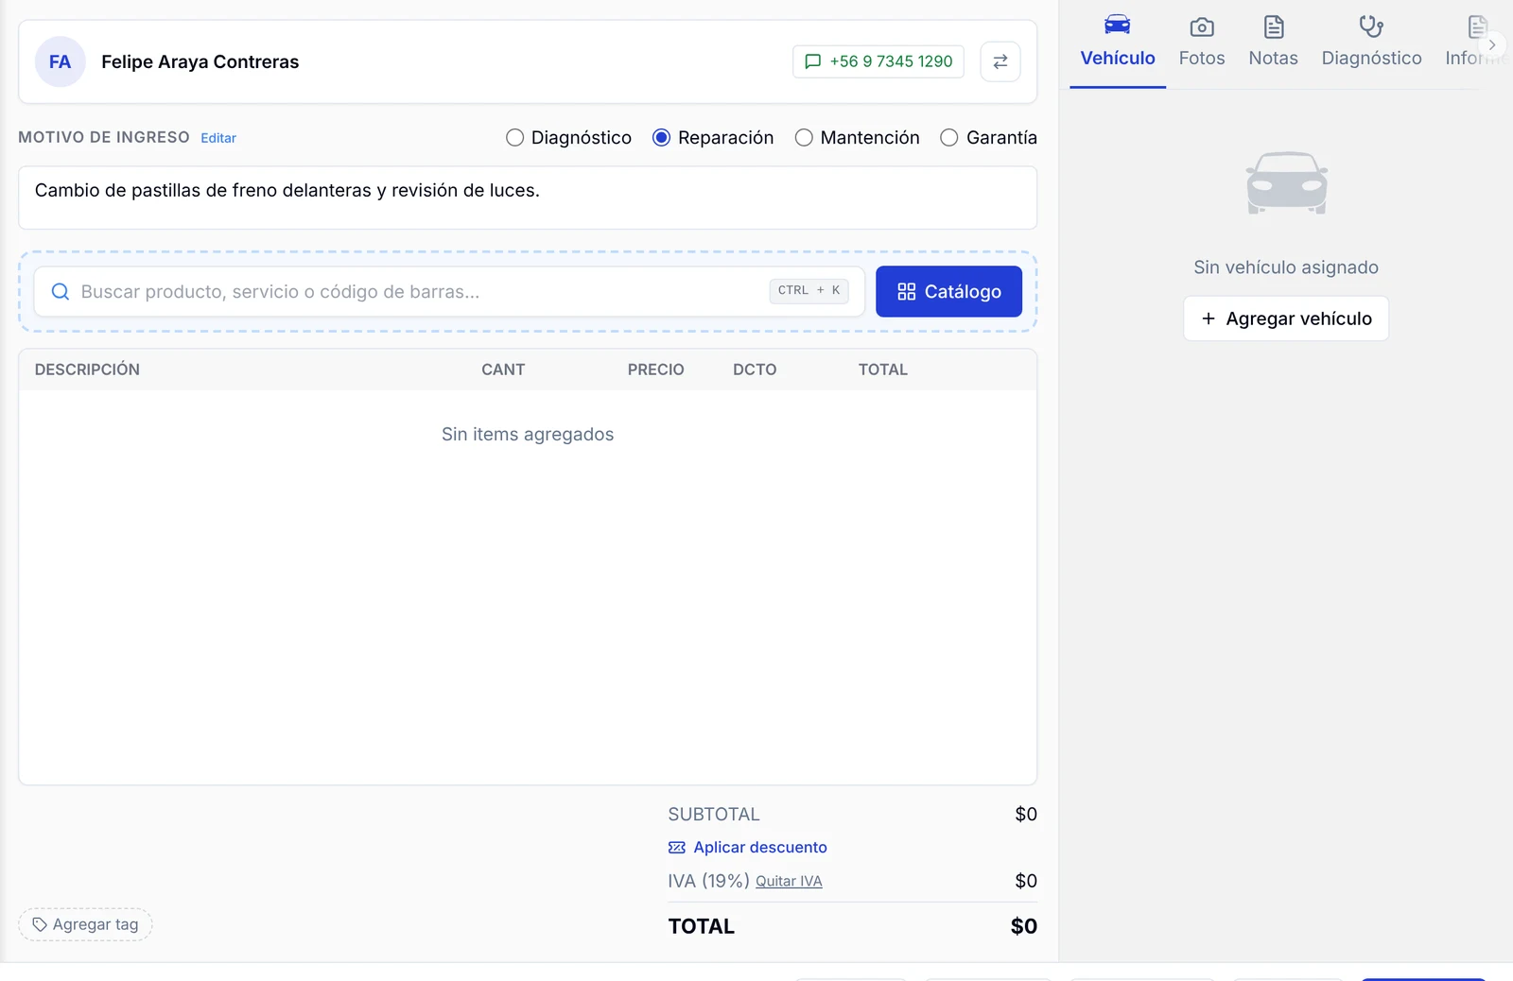Select the Garantía radio option
Viewport: 1513px width, 981px height.
pyautogui.click(x=988, y=138)
